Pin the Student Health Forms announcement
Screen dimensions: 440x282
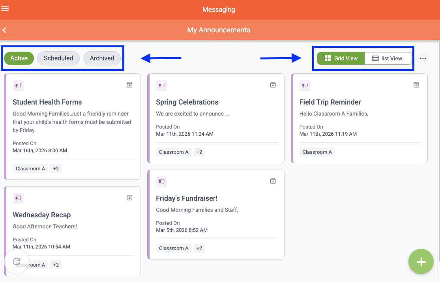pyautogui.click(x=18, y=85)
